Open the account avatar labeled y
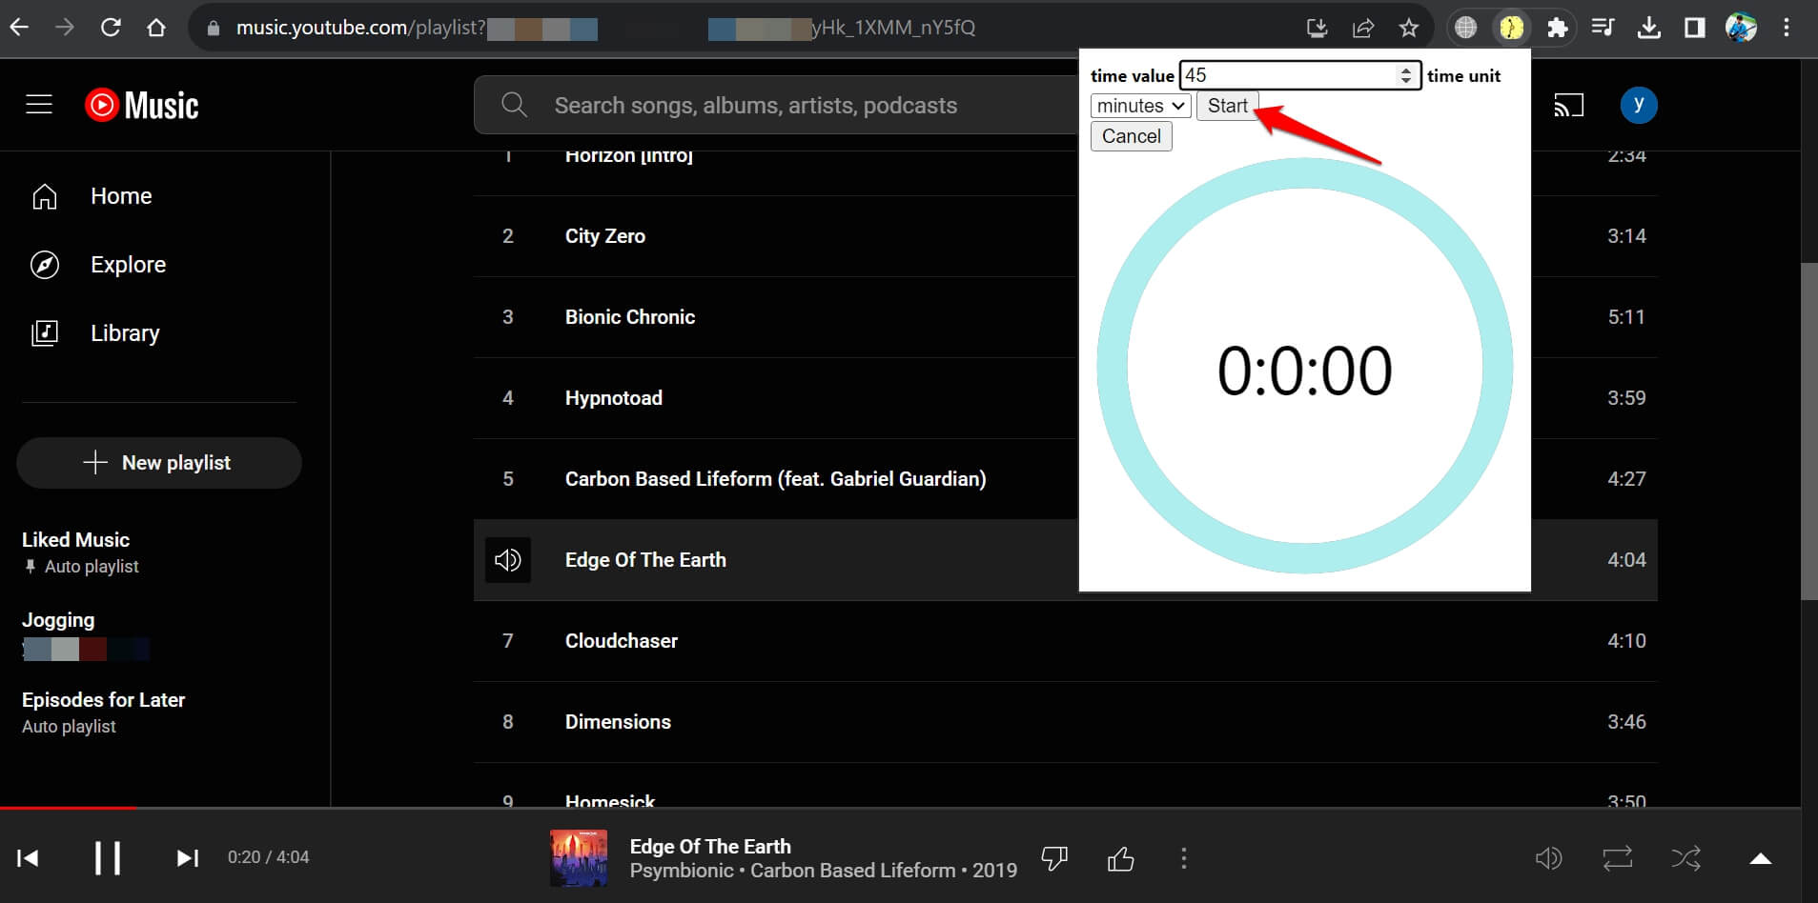1818x903 pixels. 1639,105
